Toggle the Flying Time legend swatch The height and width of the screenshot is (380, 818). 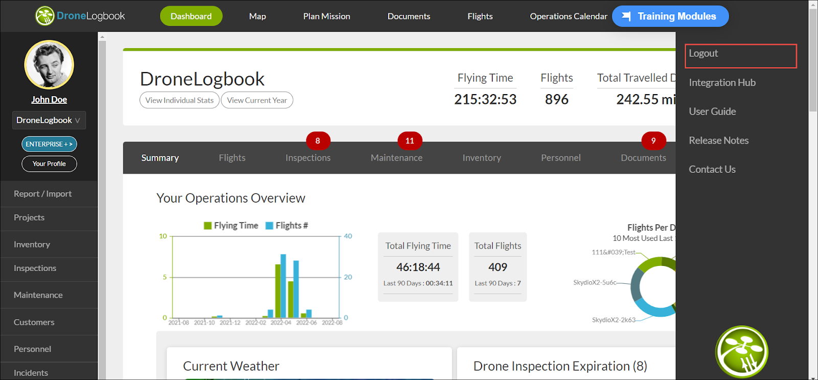pyautogui.click(x=208, y=226)
